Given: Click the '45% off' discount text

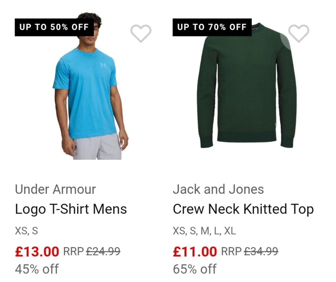Looking at the screenshot, I should point(37,269).
